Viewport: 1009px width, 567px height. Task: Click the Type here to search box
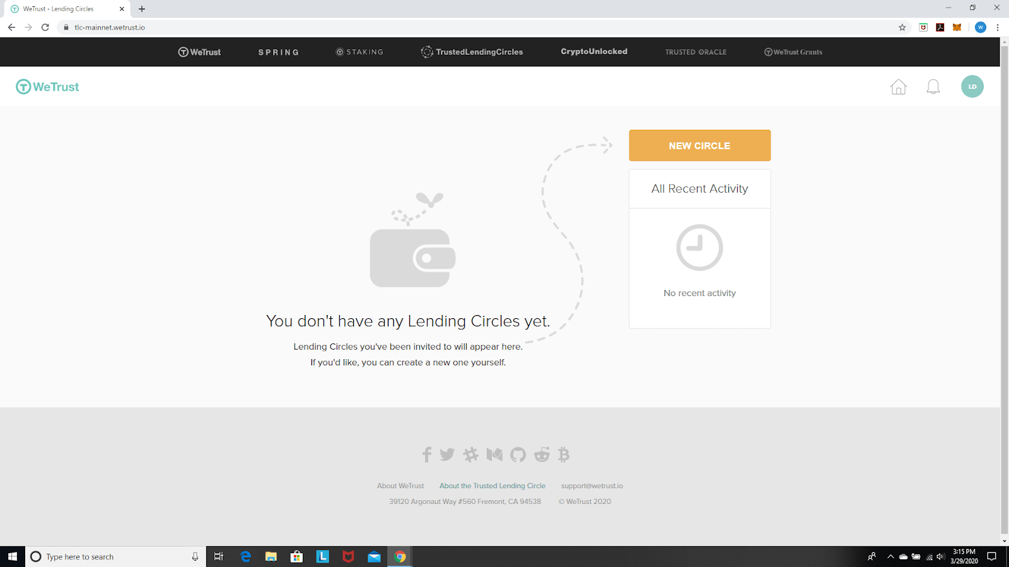point(115,556)
